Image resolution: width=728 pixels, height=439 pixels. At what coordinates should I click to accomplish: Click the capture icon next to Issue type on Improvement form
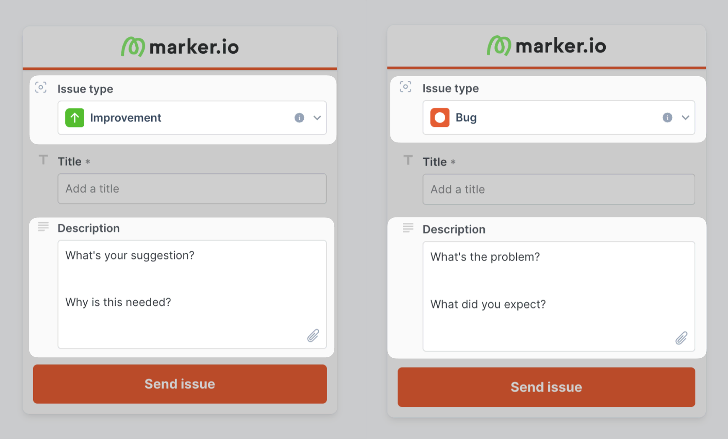(x=41, y=87)
